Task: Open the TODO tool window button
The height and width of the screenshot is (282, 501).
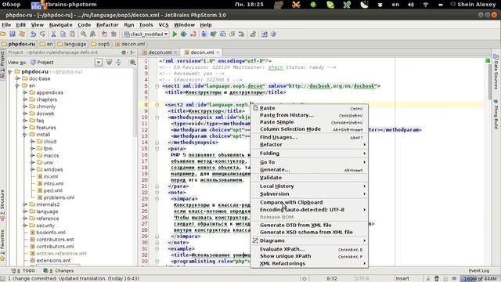Action: (23, 270)
